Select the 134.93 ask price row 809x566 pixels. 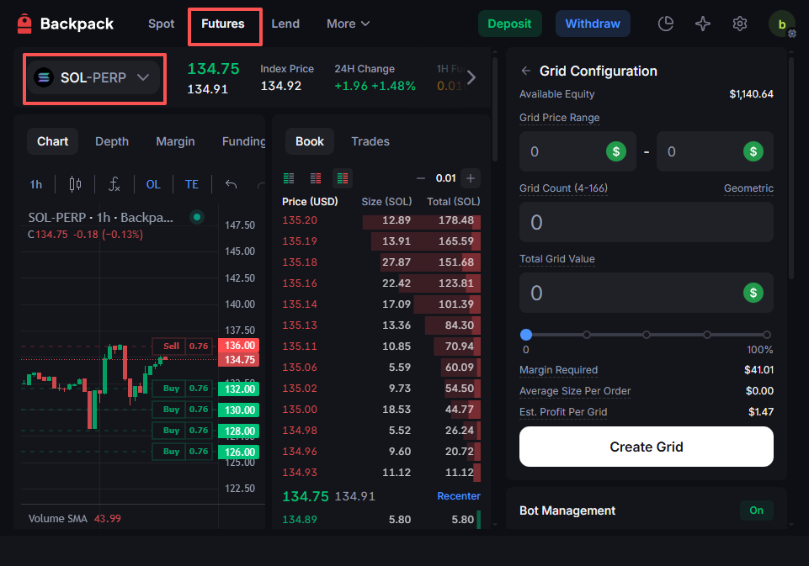click(381, 472)
